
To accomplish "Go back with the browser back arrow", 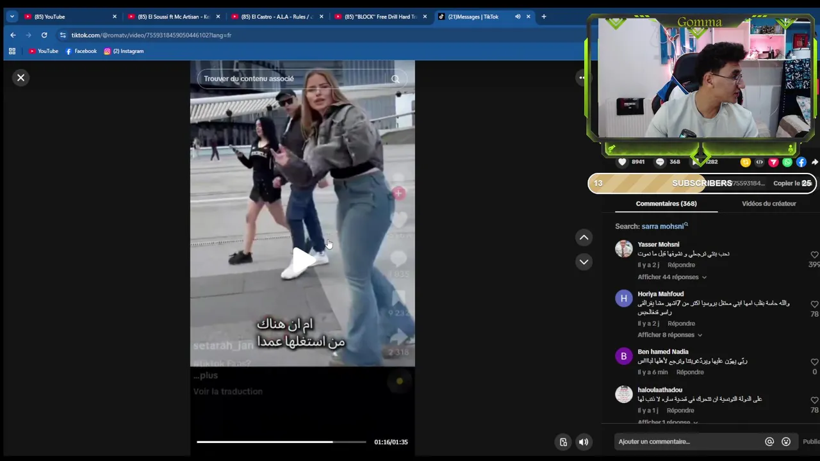I will pos(13,35).
